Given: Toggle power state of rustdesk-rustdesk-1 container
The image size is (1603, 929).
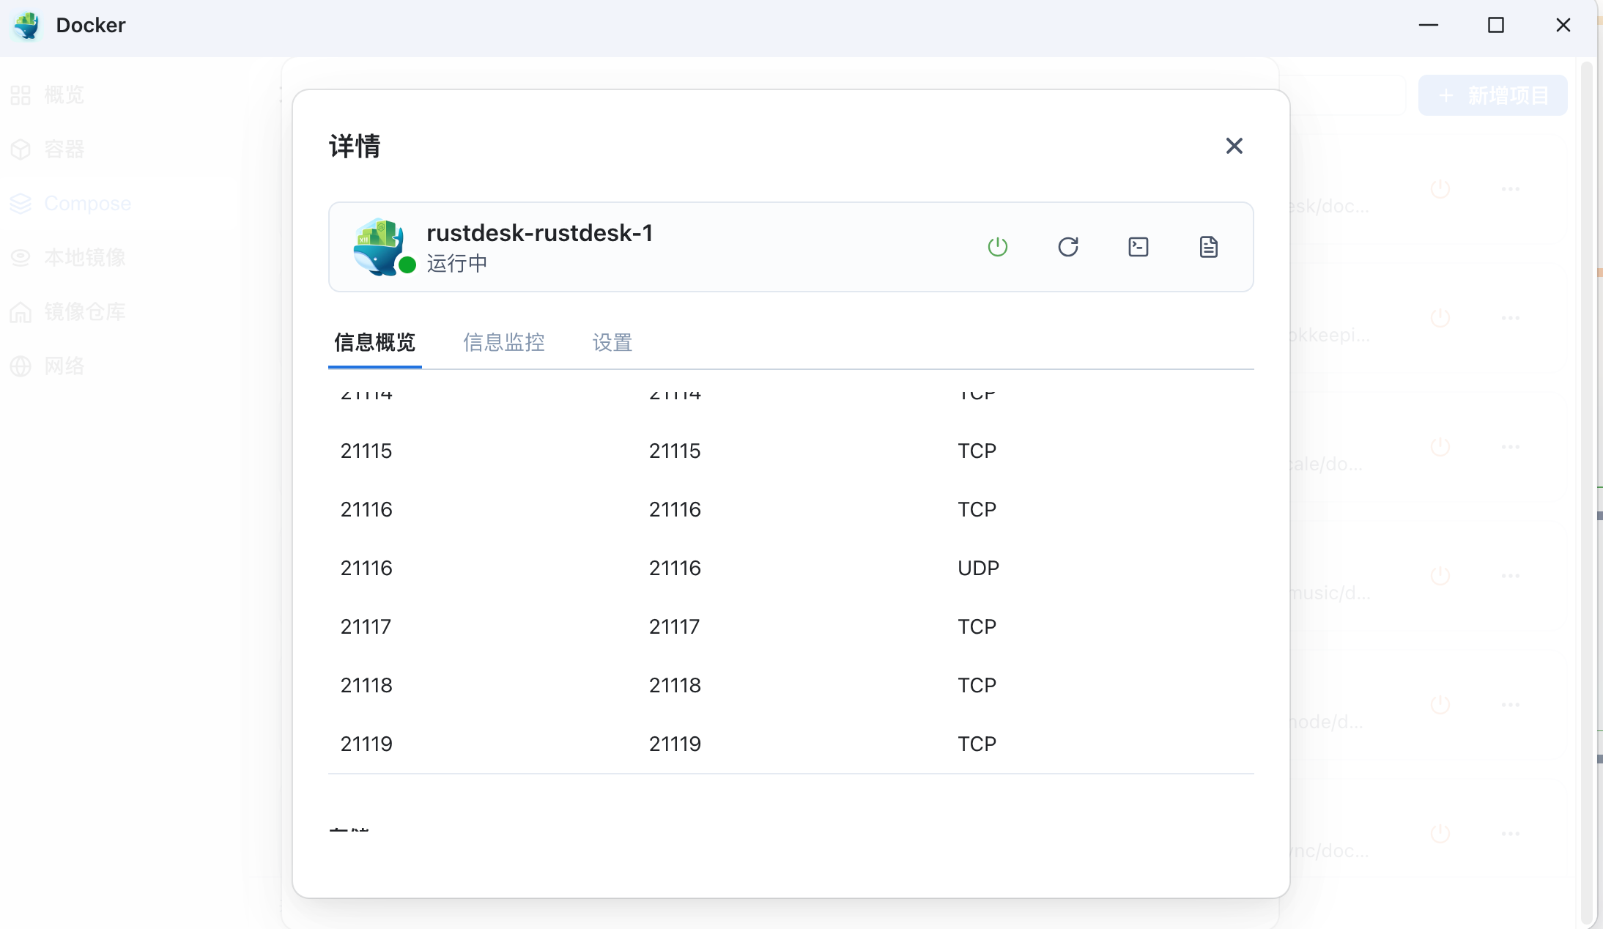Looking at the screenshot, I should [998, 247].
